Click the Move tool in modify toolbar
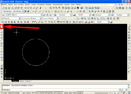 point(129,41)
